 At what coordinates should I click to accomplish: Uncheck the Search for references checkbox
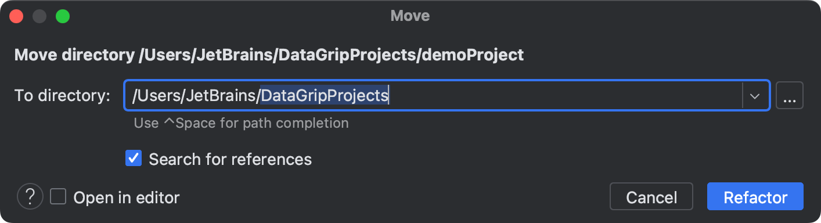pos(134,158)
